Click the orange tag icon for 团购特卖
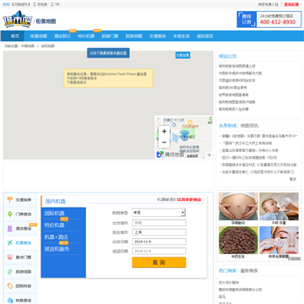 tap(10, 286)
